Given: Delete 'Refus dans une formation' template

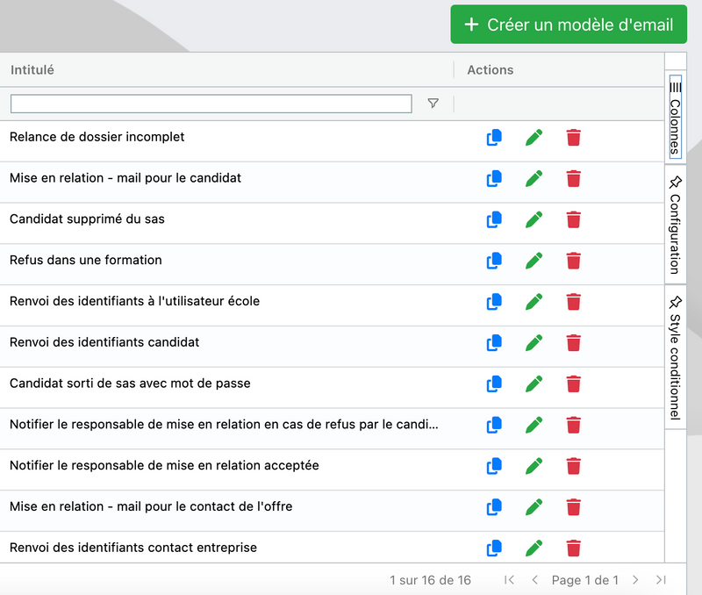Looking at the screenshot, I should coord(574,261).
